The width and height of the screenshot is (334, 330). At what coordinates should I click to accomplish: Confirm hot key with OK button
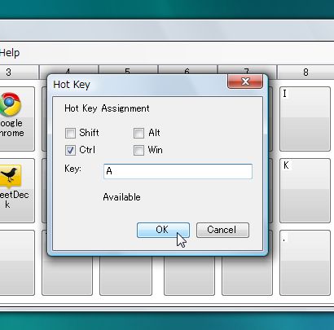163,230
